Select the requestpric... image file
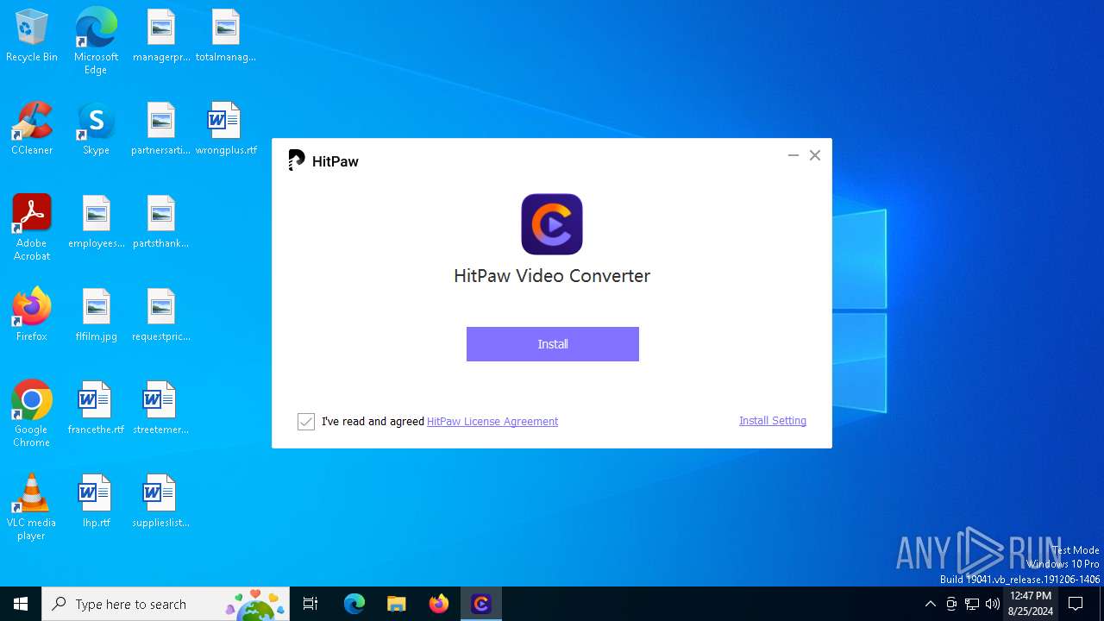The width and height of the screenshot is (1104, 621). pos(161,316)
